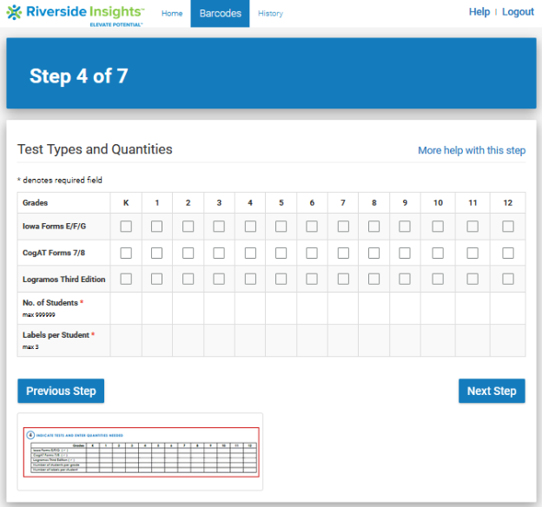Select Logramos Third Edition for grade 7

pyautogui.click(x=343, y=279)
